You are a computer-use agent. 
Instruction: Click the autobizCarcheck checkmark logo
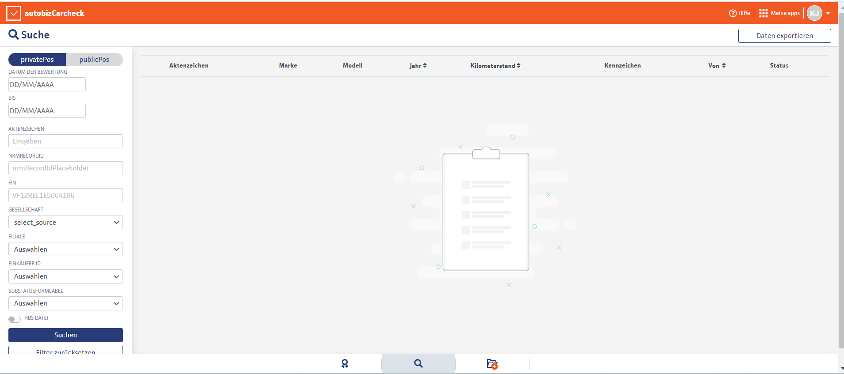pyautogui.click(x=14, y=13)
